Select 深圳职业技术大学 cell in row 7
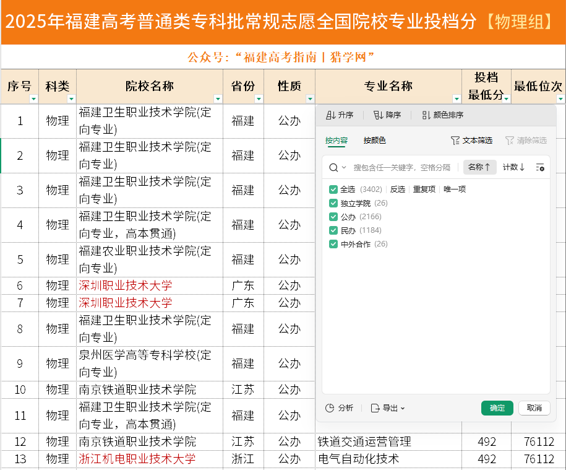This screenshot has height=470, width=566. 150,303
